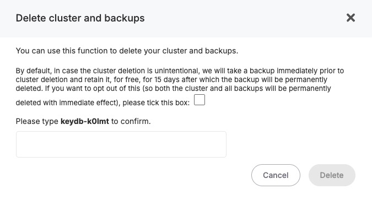This screenshot has height=200, width=372.
Task: Cancel the cluster deletion
Action: click(276, 175)
